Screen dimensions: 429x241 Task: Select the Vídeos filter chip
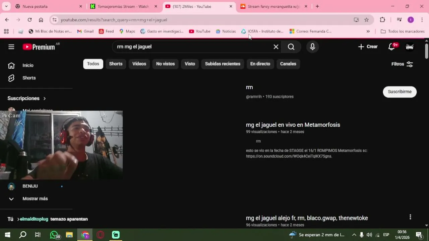[139, 64]
